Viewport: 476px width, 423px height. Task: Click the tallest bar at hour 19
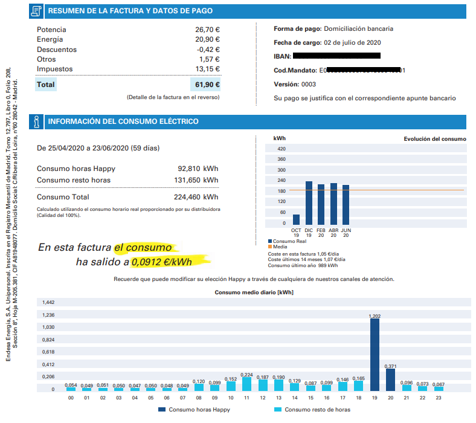click(375, 355)
